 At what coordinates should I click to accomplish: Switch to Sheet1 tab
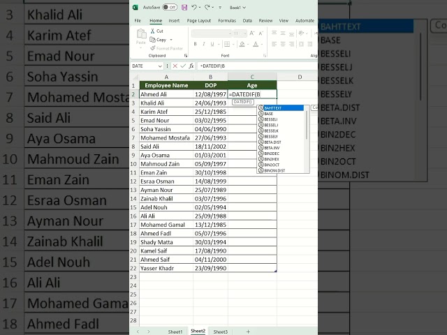(x=175, y=332)
